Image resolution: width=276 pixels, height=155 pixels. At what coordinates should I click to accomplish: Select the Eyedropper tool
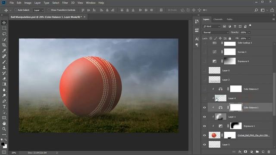4,51
